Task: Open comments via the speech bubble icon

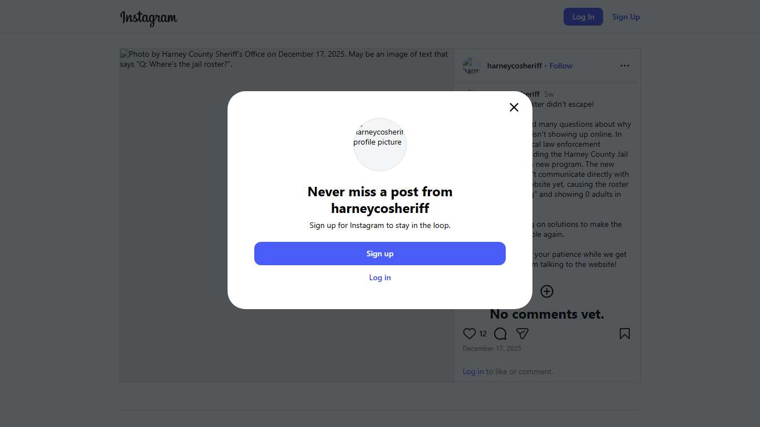Action: click(500, 334)
